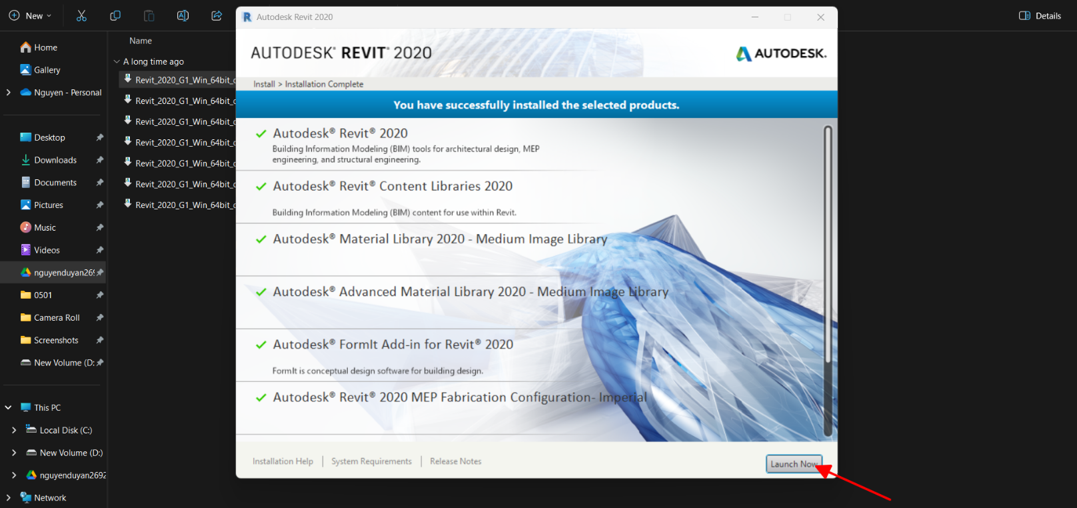This screenshot has height=508, width=1077.
Task: Expand the Local Disk (C:) tree node
Action: (14, 431)
